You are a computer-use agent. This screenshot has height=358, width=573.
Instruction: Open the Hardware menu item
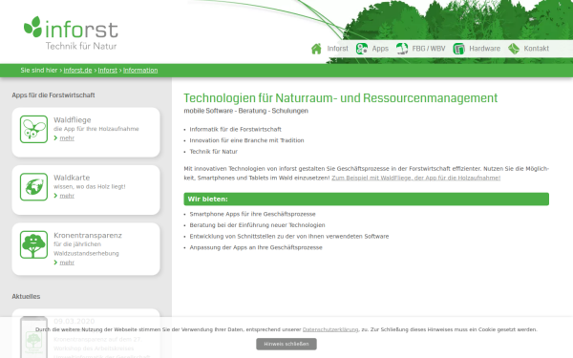[x=484, y=49]
